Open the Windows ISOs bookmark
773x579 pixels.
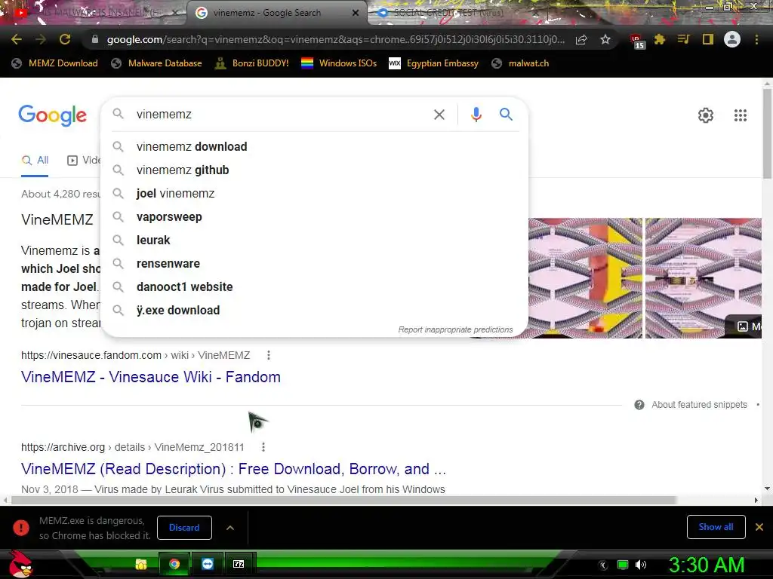click(339, 63)
